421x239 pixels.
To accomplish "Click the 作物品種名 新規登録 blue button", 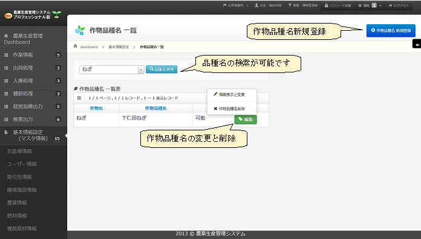I will (x=391, y=31).
